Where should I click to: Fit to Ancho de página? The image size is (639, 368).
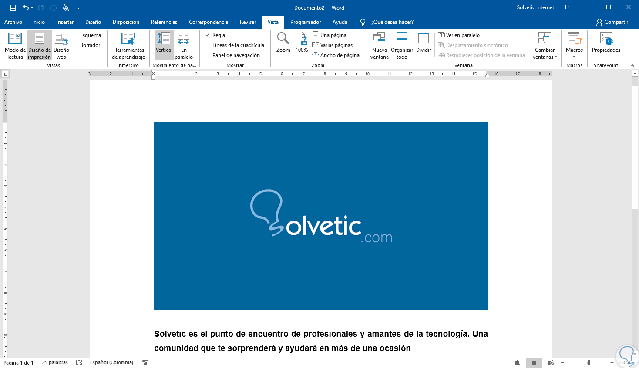[x=336, y=55]
